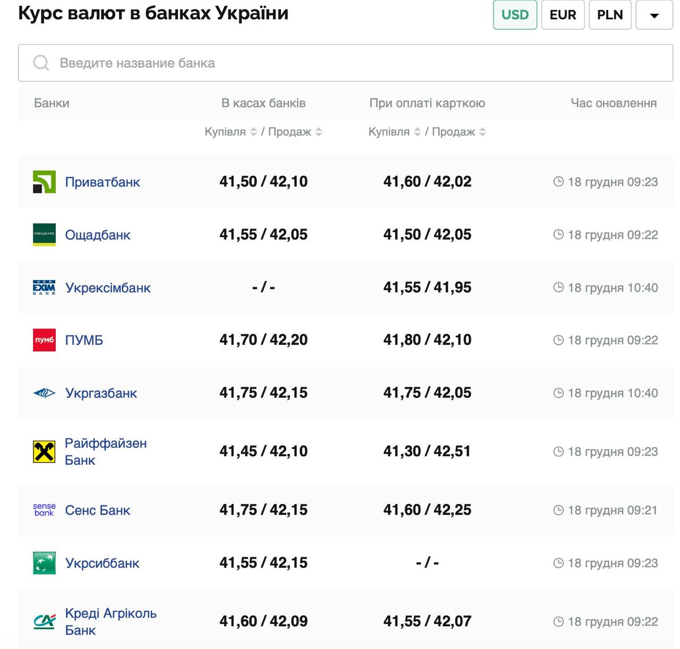Click the Credit Agricole logo icon
The height and width of the screenshot is (649, 680).
tap(44, 621)
